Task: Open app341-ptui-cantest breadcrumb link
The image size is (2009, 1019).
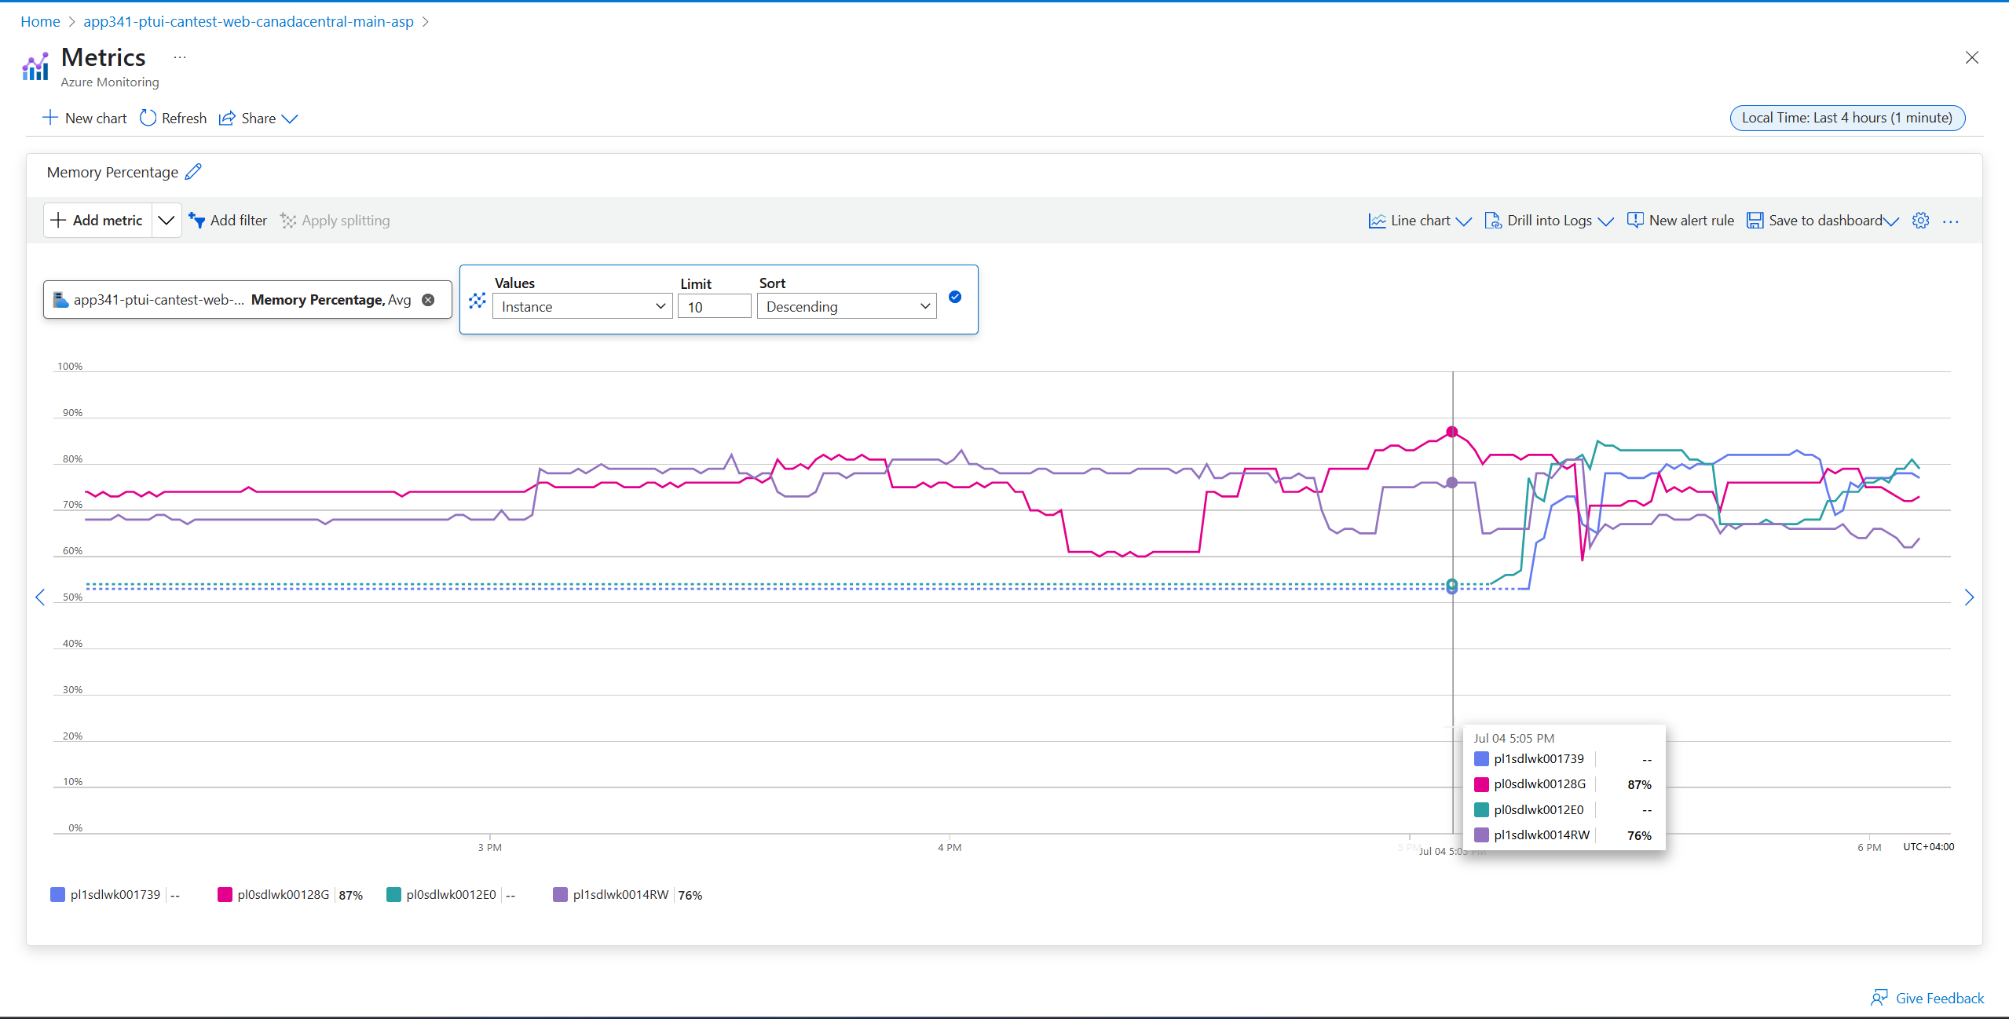Action: point(248,21)
